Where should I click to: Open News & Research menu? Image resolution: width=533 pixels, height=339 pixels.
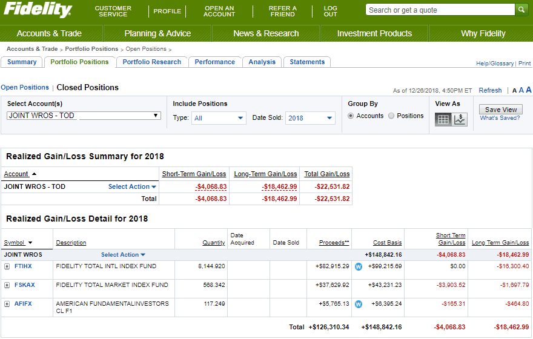click(266, 33)
